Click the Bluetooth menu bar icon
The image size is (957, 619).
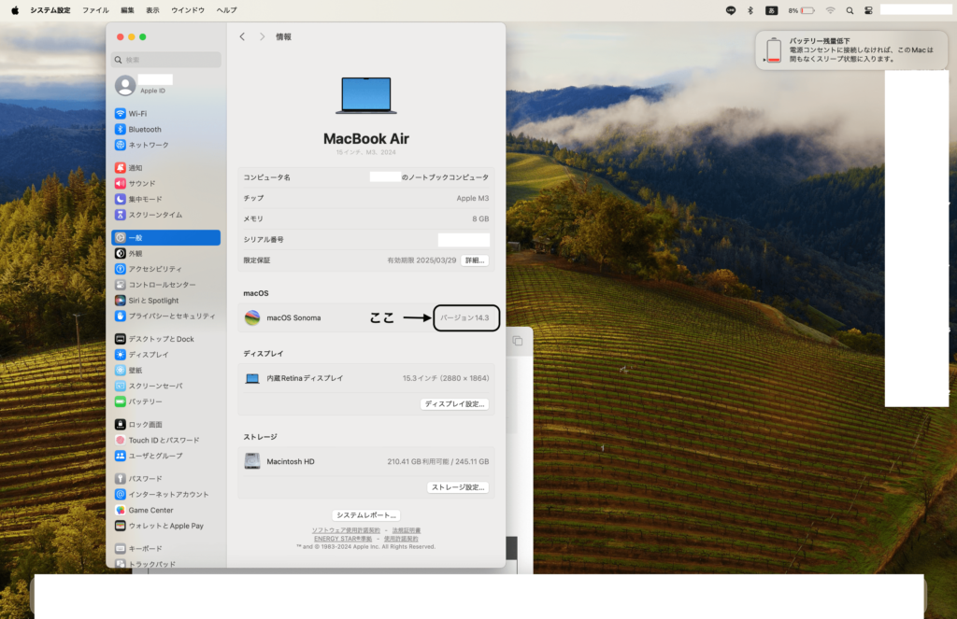point(750,10)
